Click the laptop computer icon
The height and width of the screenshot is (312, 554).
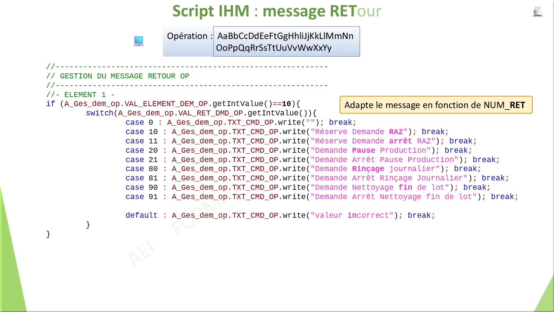pyautogui.click(x=139, y=41)
